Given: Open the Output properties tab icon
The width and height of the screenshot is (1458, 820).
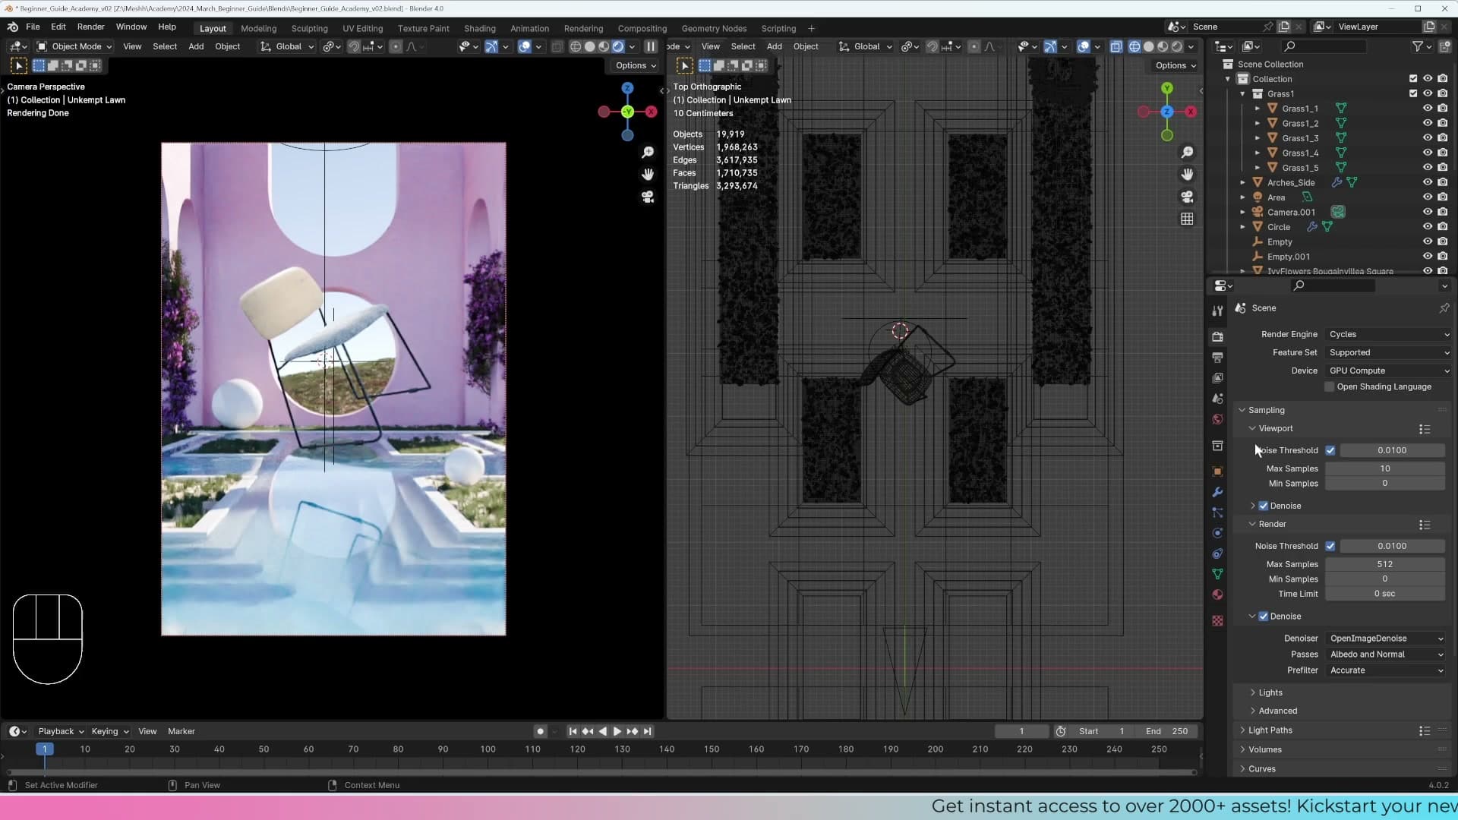Looking at the screenshot, I should [x=1217, y=357].
